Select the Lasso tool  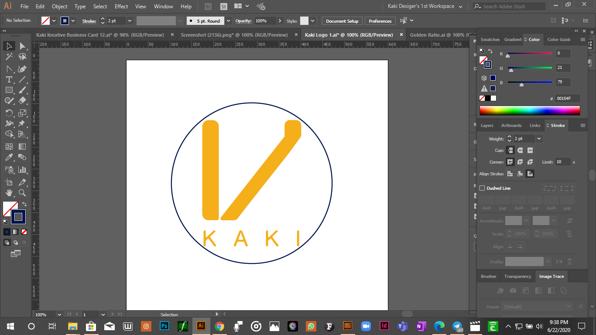22,57
